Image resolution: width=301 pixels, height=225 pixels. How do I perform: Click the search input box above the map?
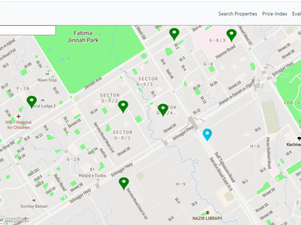point(28,30)
